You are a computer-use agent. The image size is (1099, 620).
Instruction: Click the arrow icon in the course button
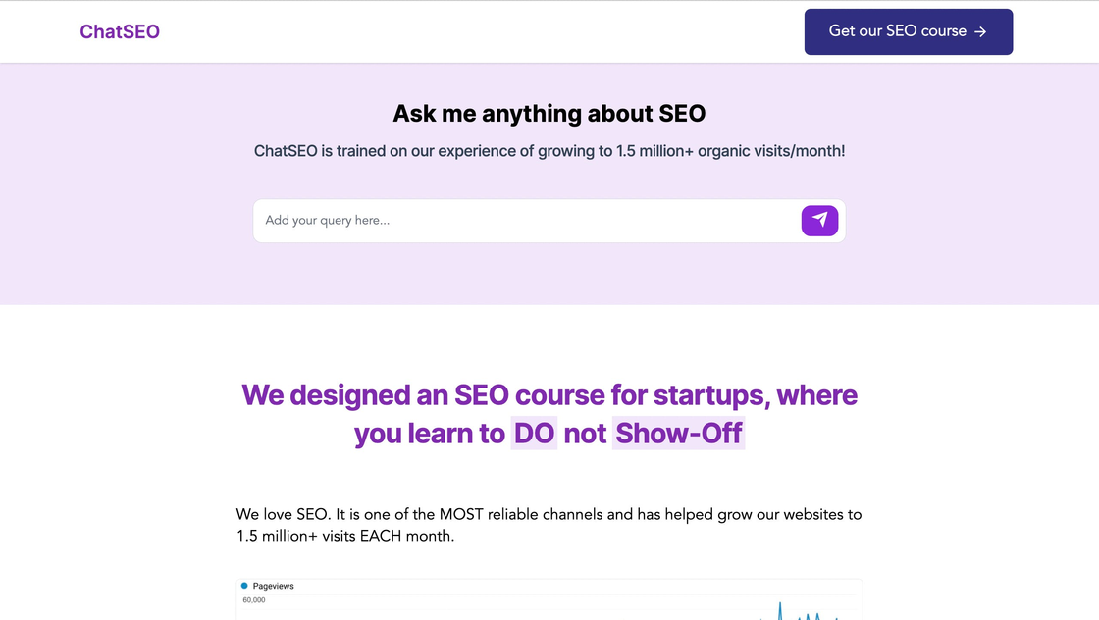click(980, 31)
